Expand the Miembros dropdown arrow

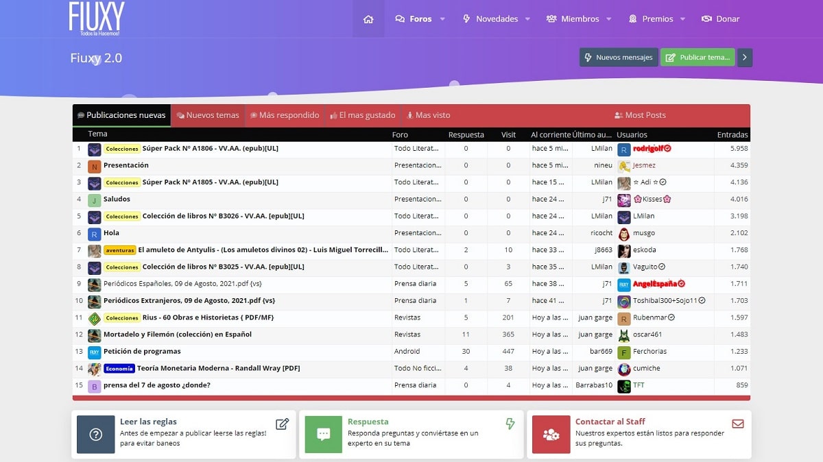pyautogui.click(x=608, y=19)
